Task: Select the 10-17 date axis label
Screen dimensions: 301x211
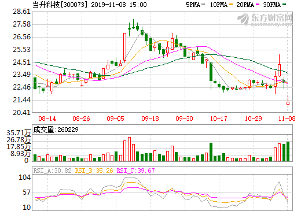Action: [219, 119]
